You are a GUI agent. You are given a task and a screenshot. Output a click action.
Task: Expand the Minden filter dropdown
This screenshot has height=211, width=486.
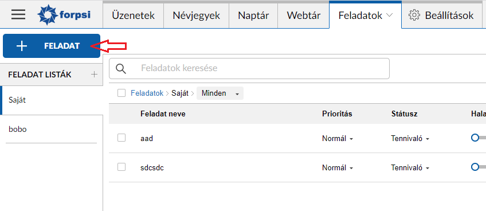220,93
